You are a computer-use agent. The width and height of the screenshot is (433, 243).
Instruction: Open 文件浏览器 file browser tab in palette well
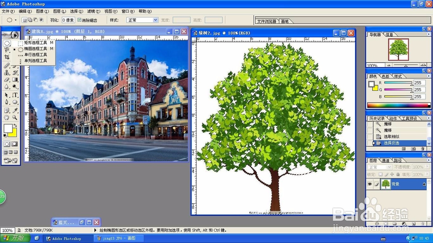coord(267,21)
